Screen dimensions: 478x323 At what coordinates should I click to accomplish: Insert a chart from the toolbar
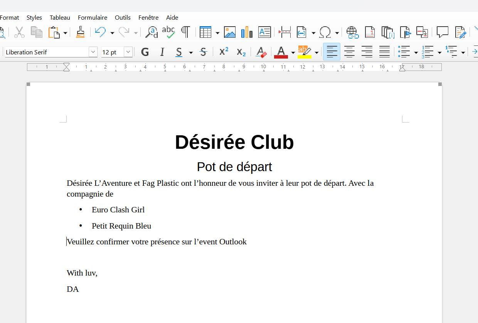[247, 32]
